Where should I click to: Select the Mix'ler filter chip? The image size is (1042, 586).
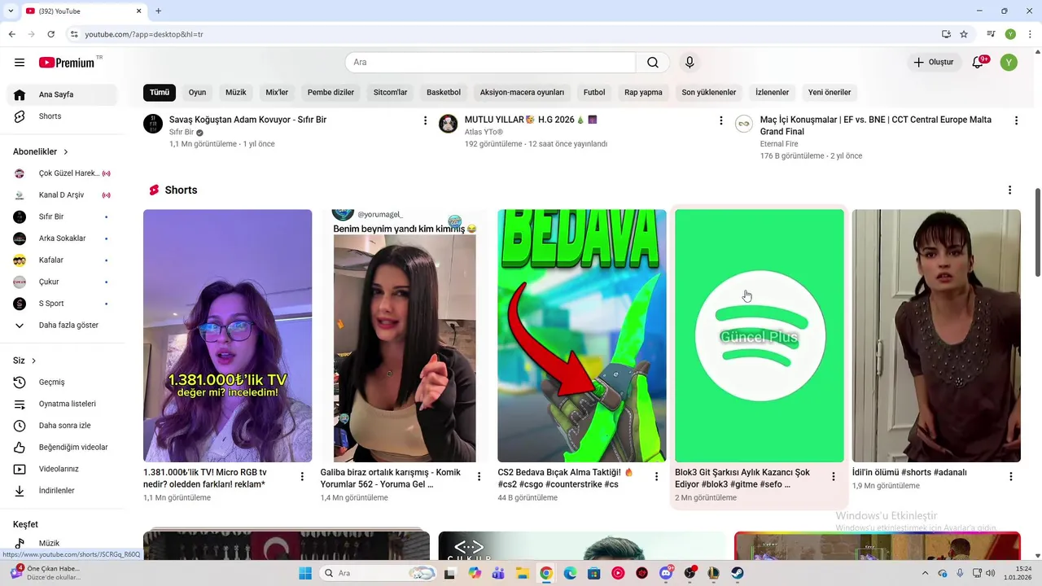(277, 93)
